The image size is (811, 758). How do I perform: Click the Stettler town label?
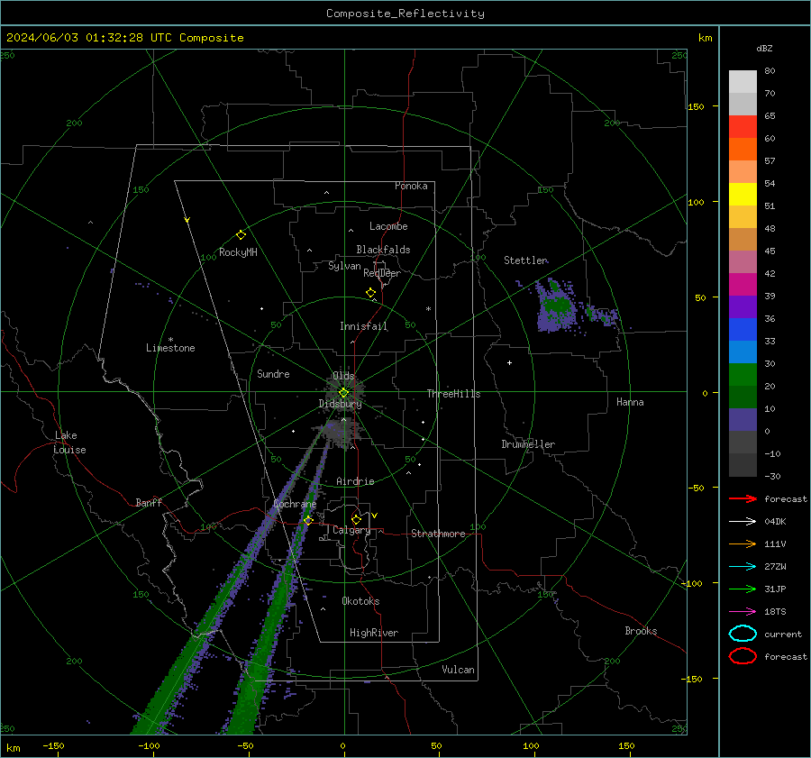tap(525, 260)
